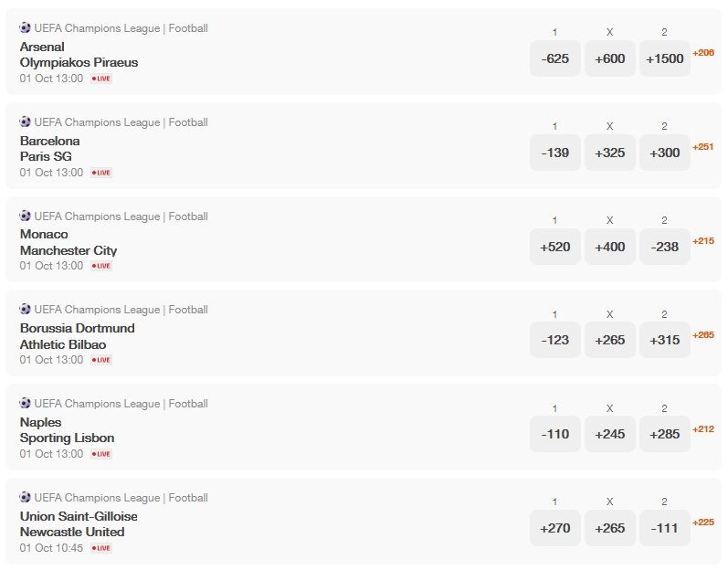Show +265 additional markets for Dortmund match

click(x=702, y=335)
